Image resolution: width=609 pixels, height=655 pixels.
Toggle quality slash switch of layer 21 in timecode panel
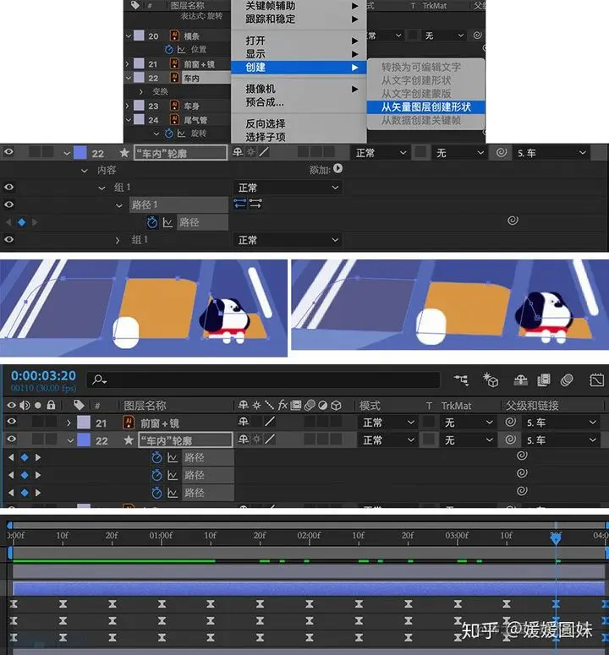(x=270, y=422)
